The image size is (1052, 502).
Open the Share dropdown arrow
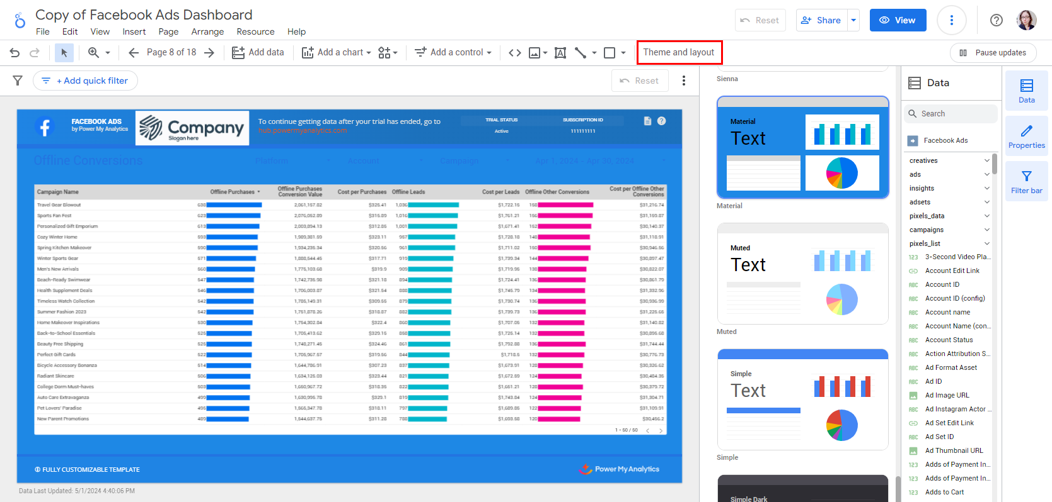(853, 20)
